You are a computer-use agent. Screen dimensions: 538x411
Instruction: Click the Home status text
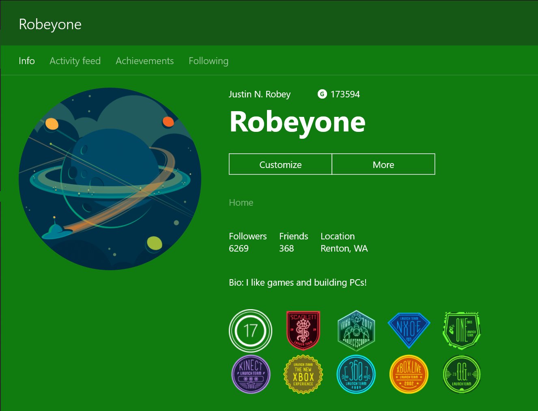pos(241,202)
